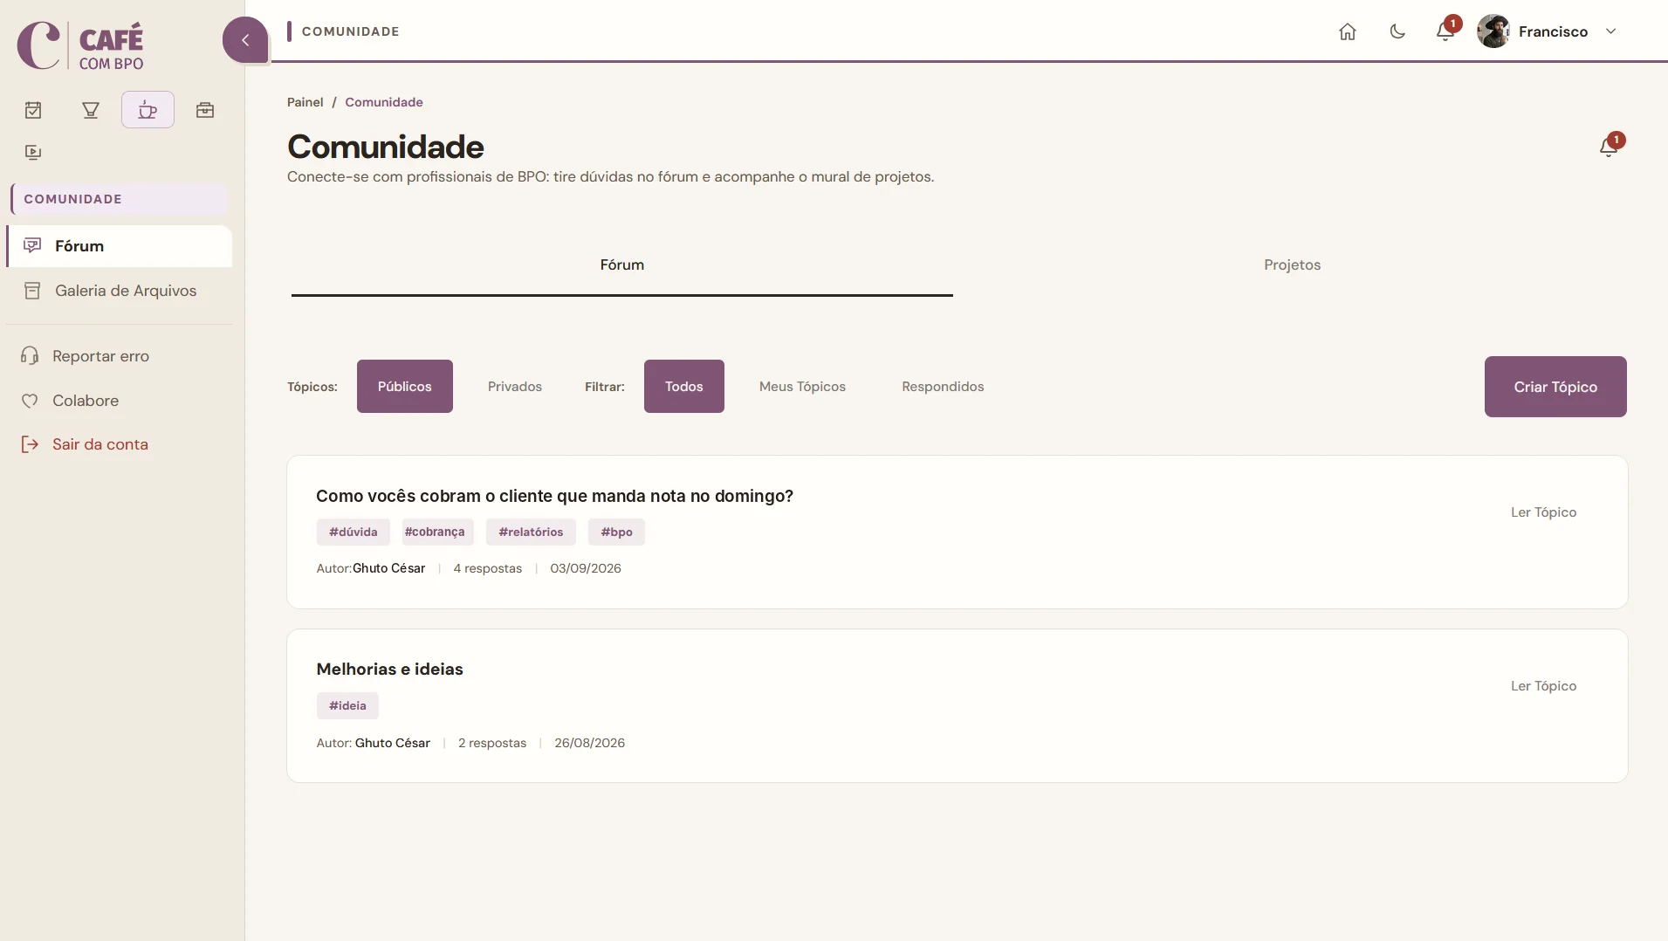This screenshot has height=941, width=1668.
Task: Open the briefcase icon in sidebar
Action: coord(205,110)
